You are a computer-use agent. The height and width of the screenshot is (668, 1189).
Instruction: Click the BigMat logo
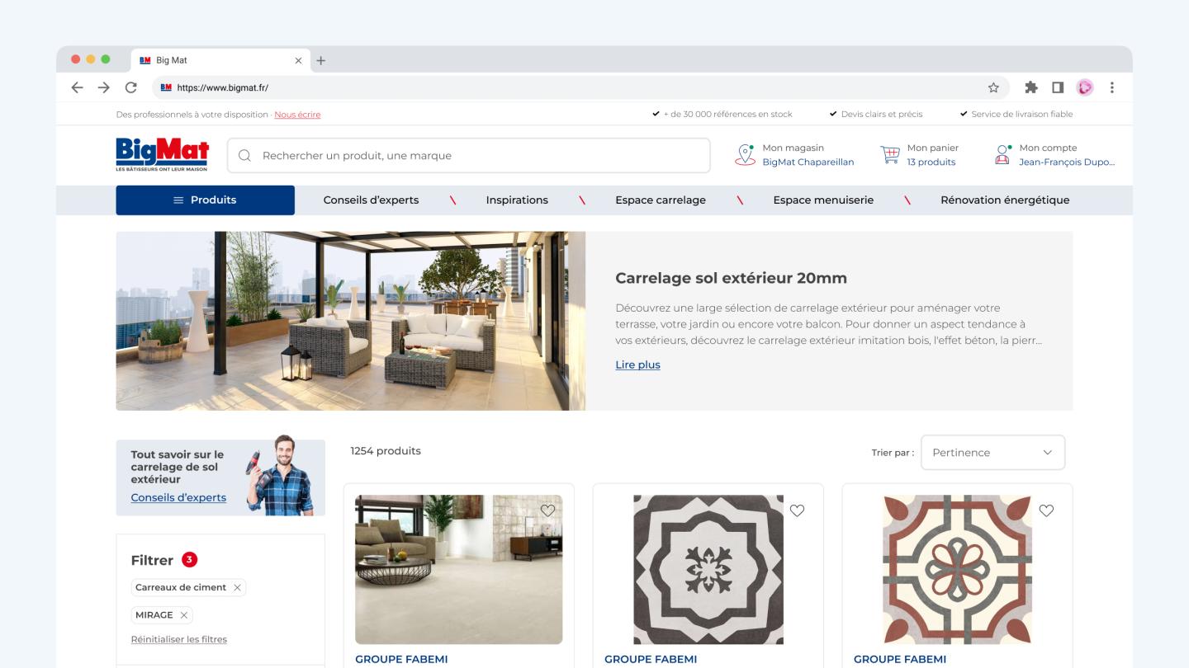click(x=163, y=155)
